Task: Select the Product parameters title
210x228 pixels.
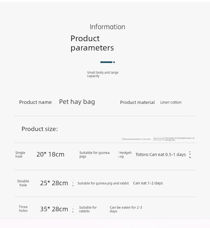Action: pos(92,43)
